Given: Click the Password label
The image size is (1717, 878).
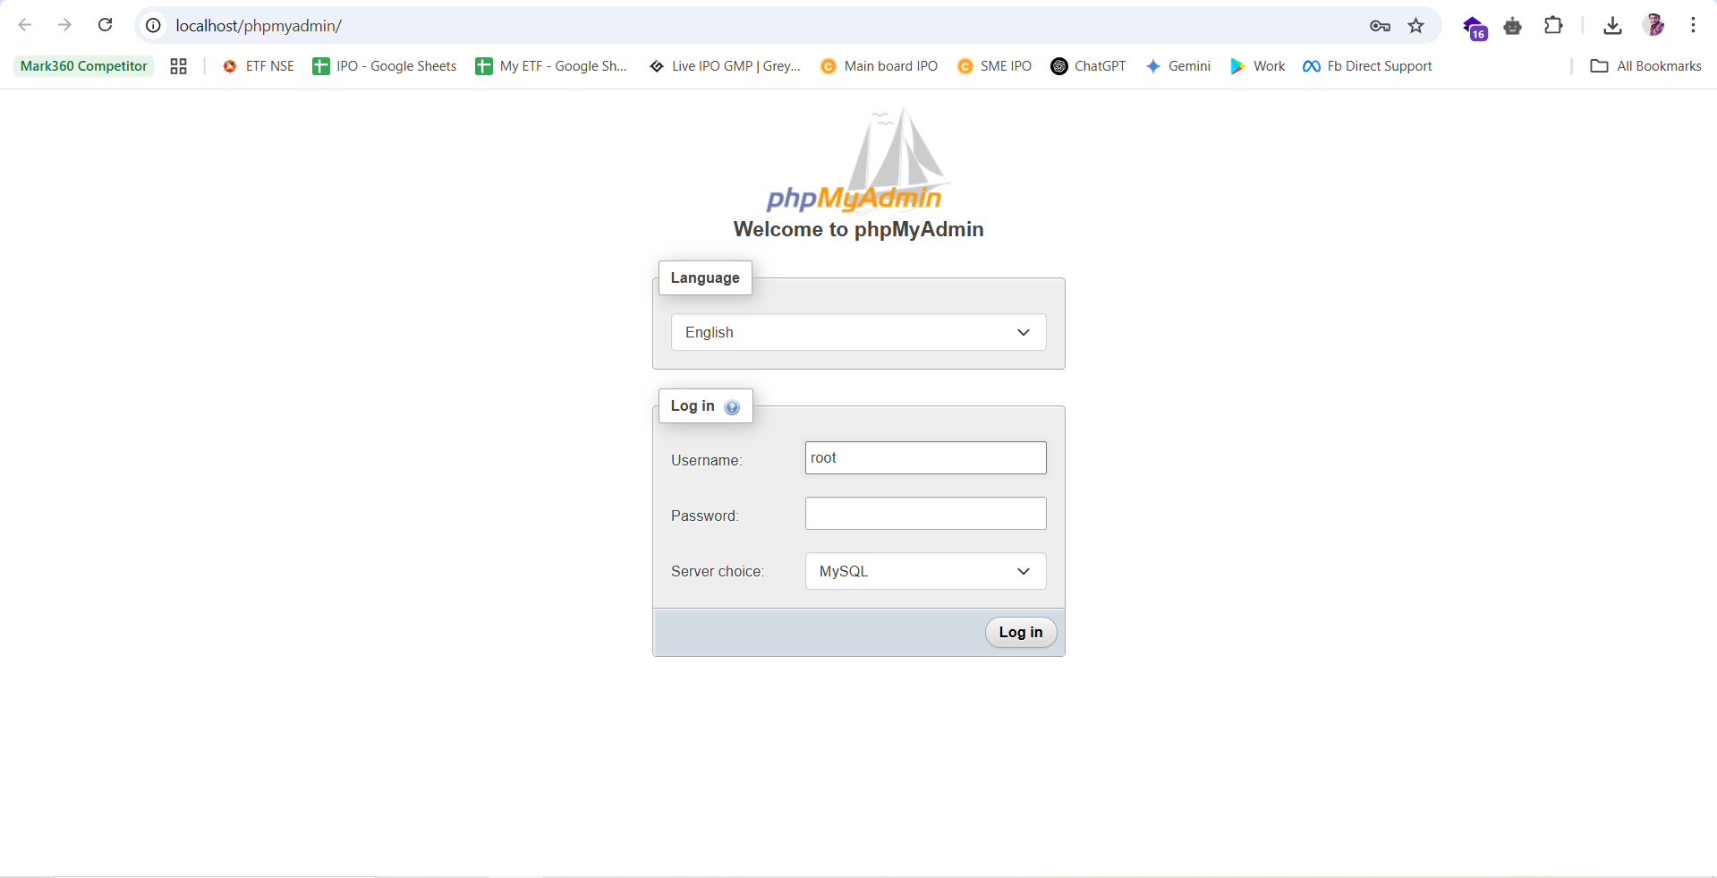Looking at the screenshot, I should (705, 516).
